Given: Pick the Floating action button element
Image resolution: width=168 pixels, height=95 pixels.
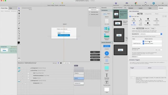Looking at the screenshot, I should point(107,55).
